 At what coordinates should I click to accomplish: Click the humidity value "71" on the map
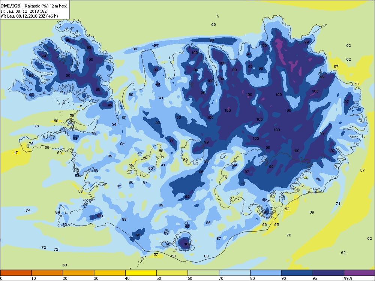tap(338, 203)
